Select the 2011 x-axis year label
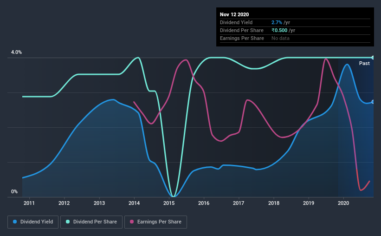381x236 pixels. click(29, 203)
